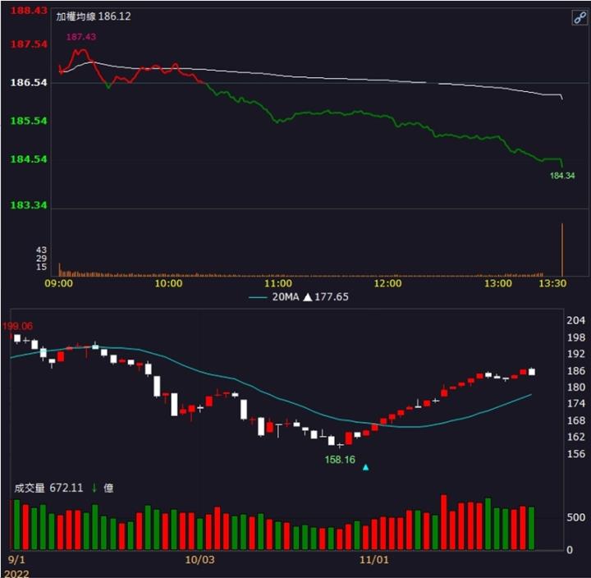Image resolution: width=591 pixels, height=578 pixels.
Task: Click the 10:00 time axis label
Action: [x=168, y=283]
